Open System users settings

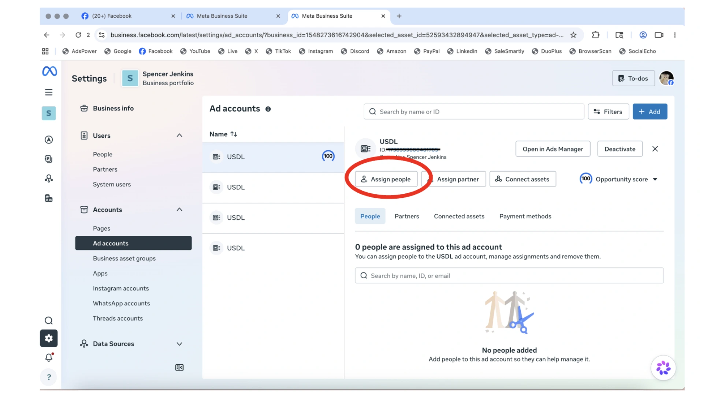(x=112, y=184)
